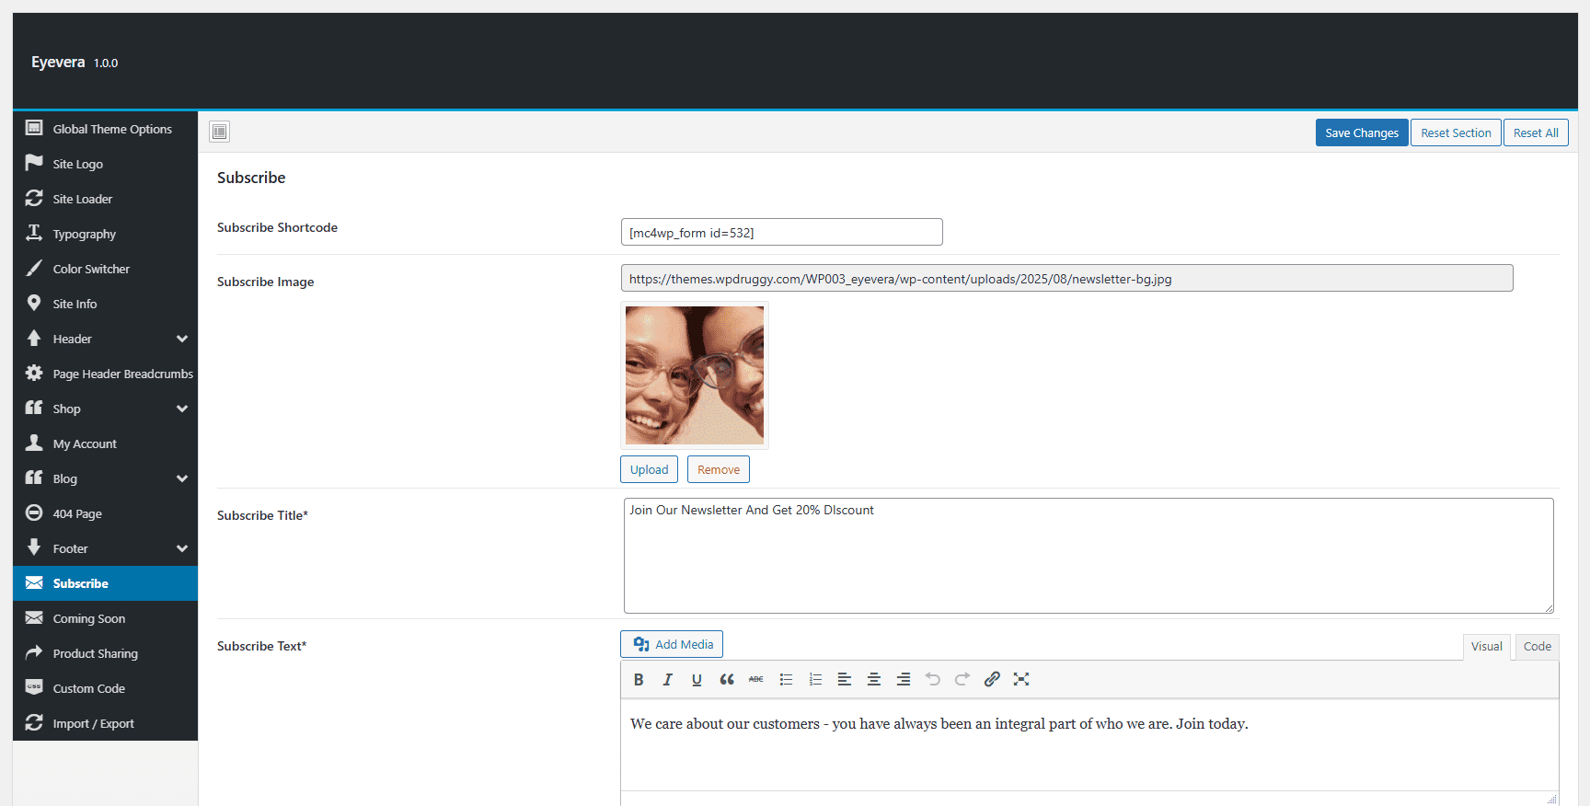Image resolution: width=1590 pixels, height=806 pixels.
Task: Insert a bulleted list
Action: (x=786, y=679)
